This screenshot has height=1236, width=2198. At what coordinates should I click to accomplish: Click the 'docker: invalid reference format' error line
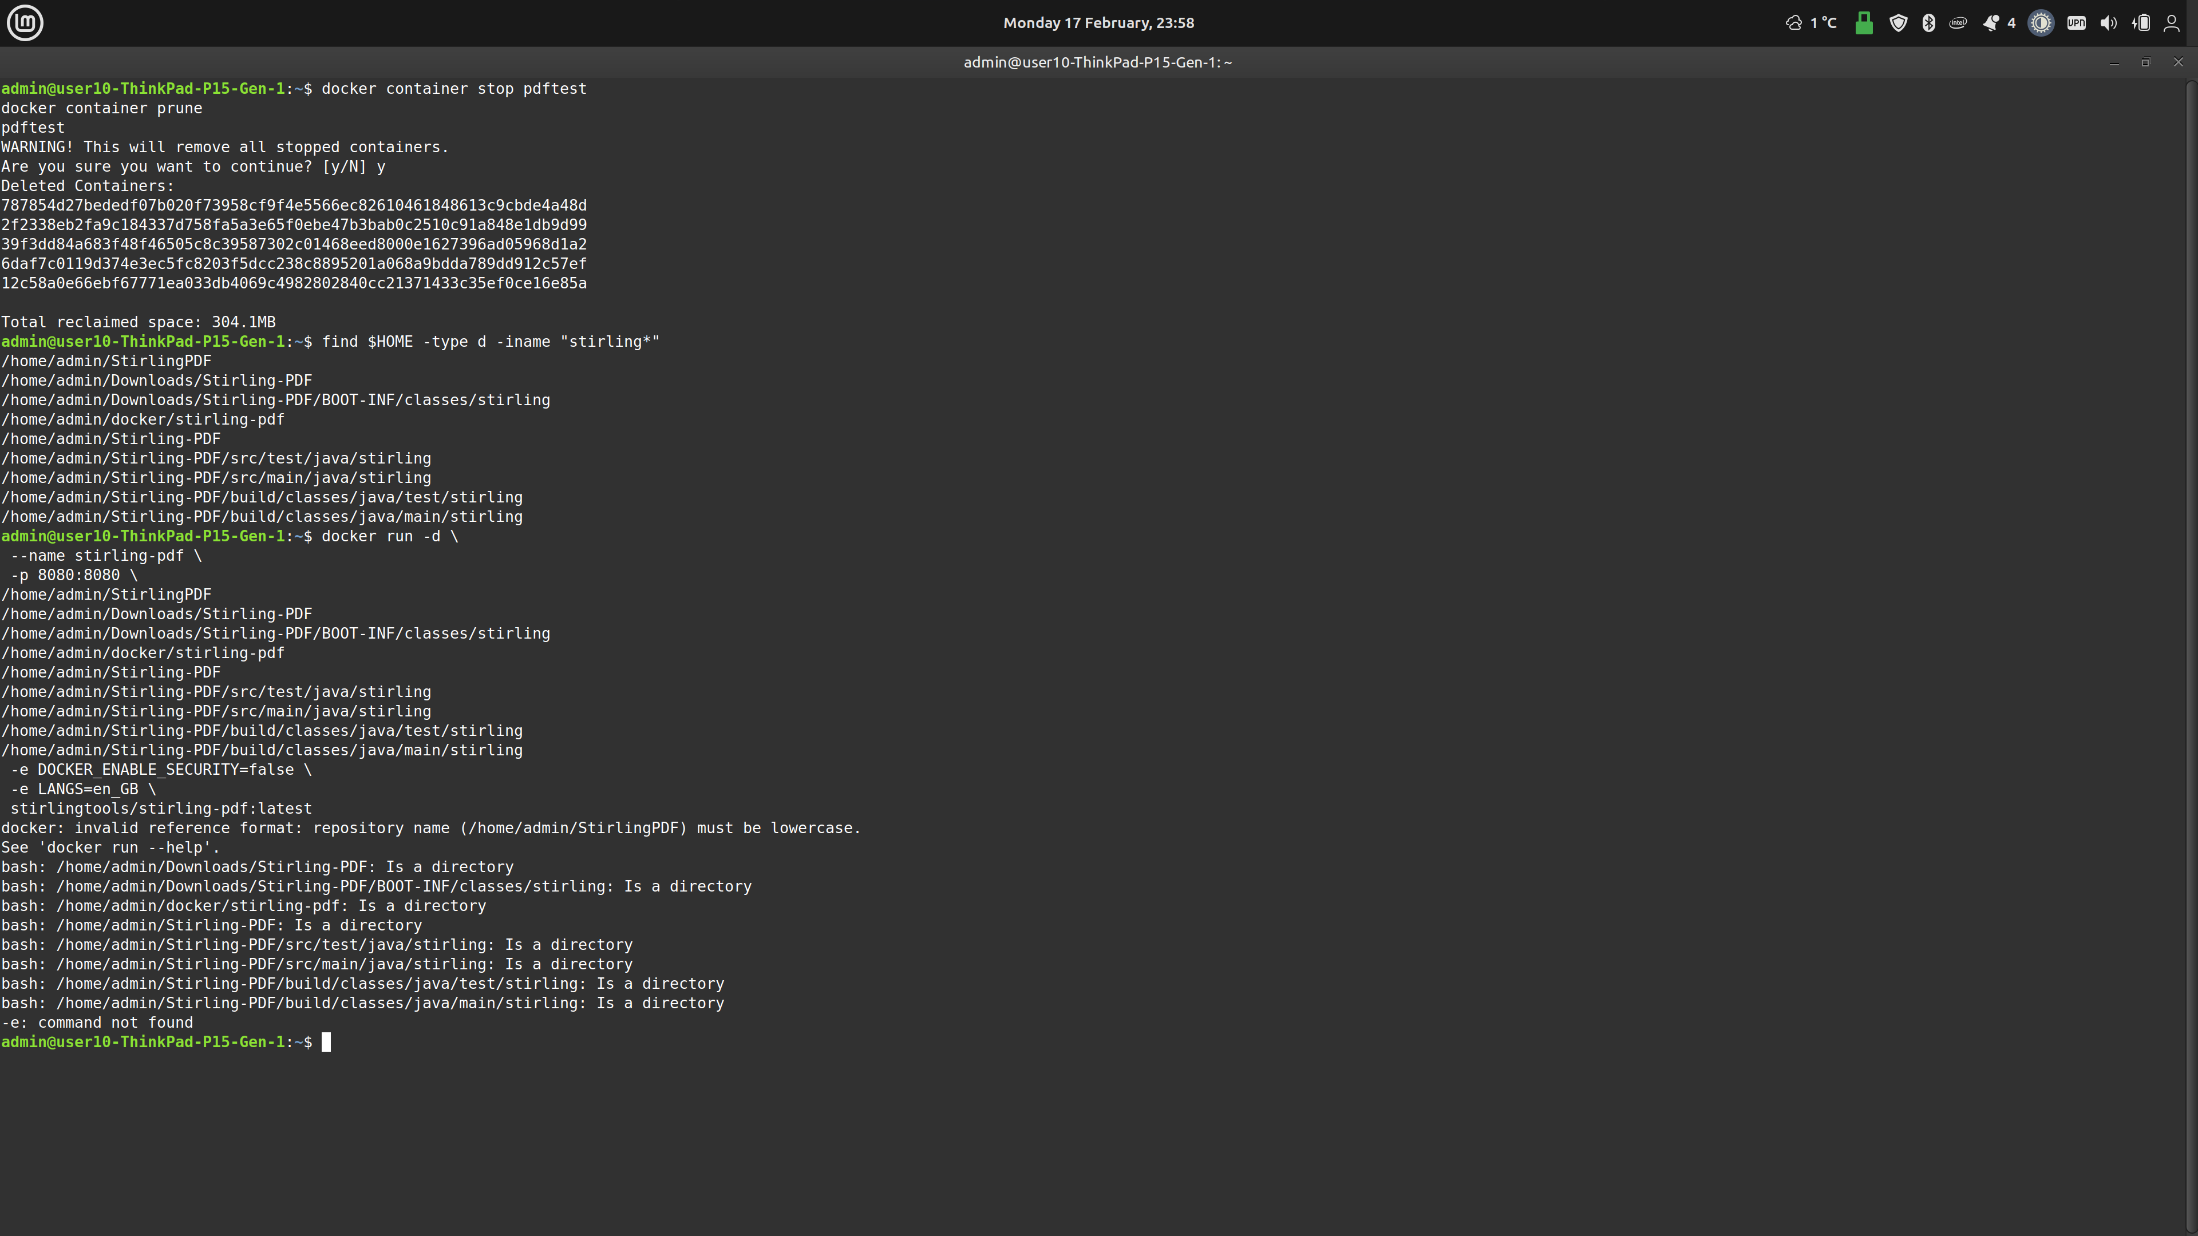point(431,828)
